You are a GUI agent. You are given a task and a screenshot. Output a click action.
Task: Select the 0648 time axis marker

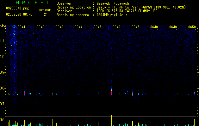[x=154, y=27]
